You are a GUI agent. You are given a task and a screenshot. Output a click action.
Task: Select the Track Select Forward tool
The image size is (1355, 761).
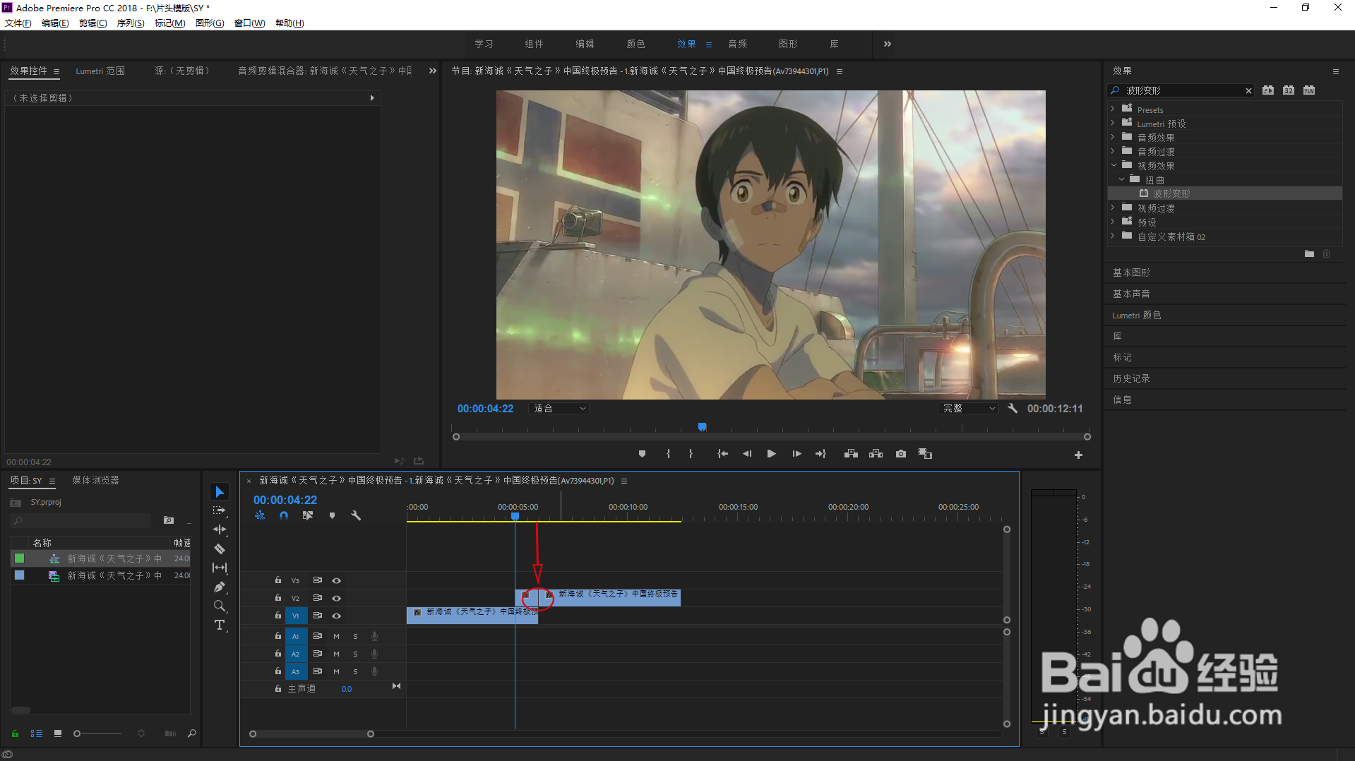click(x=220, y=510)
